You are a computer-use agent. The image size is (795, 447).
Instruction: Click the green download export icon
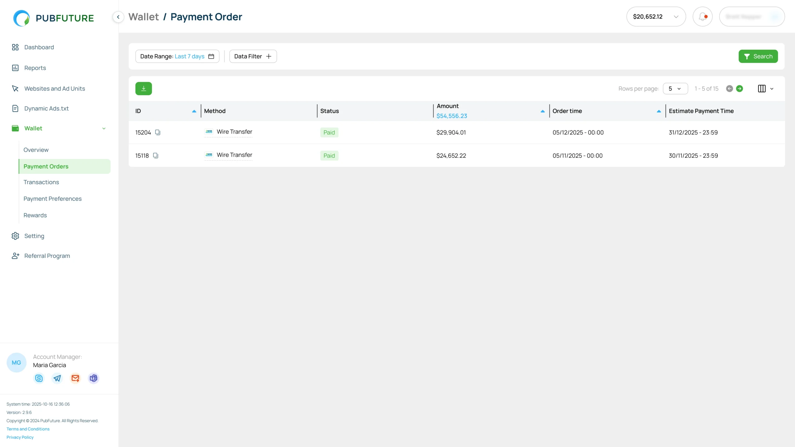pyautogui.click(x=143, y=88)
